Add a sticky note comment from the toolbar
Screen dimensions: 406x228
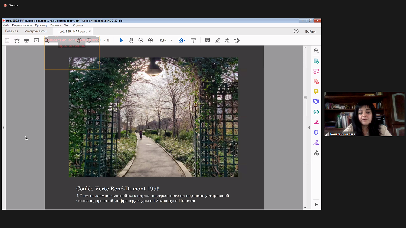click(208, 40)
